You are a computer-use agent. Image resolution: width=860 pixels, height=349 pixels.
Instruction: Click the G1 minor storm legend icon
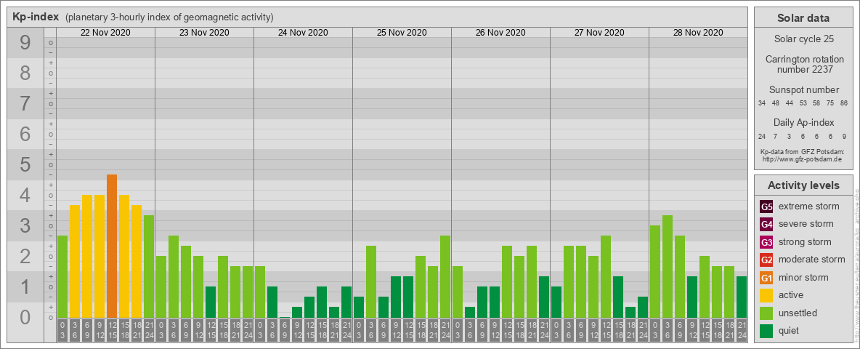tap(766, 278)
